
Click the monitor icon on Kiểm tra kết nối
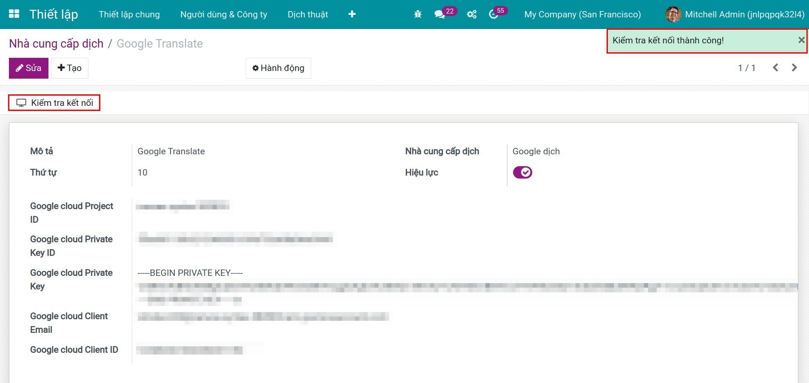coord(21,102)
